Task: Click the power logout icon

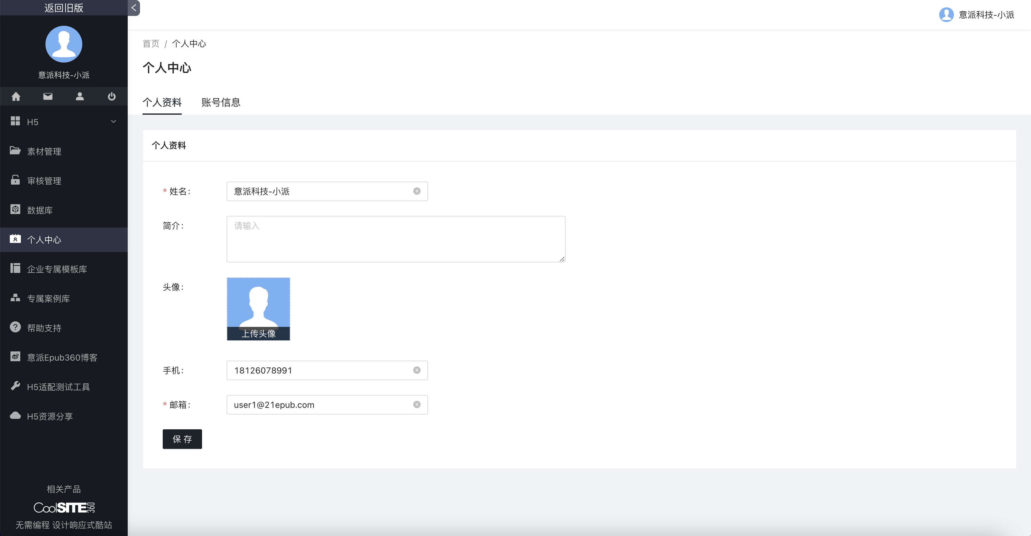Action: 112,96
